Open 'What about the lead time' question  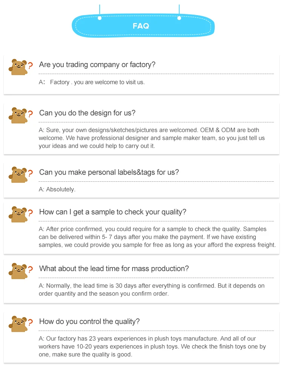pos(114,269)
